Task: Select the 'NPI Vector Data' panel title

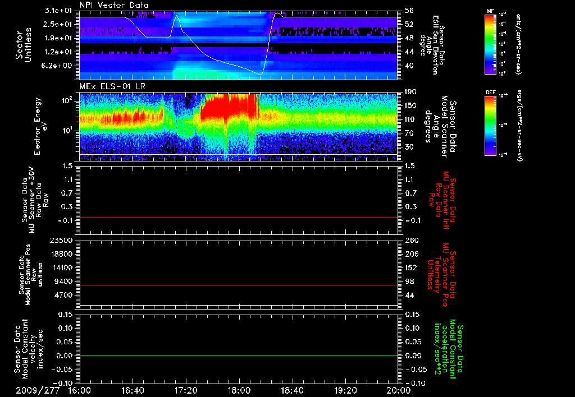Action: click(115, 5)
